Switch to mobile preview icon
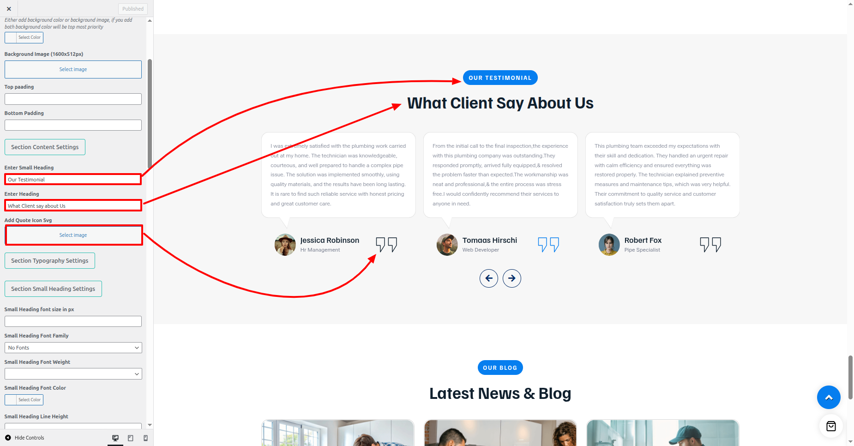This screenshot has height=446, width=854. pyautogui.click(x=146, y=438)
